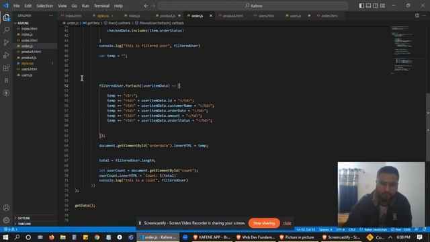Open the letter B extension icon in activity bar
Screen dimensions: 430x242
pos(6,81)
